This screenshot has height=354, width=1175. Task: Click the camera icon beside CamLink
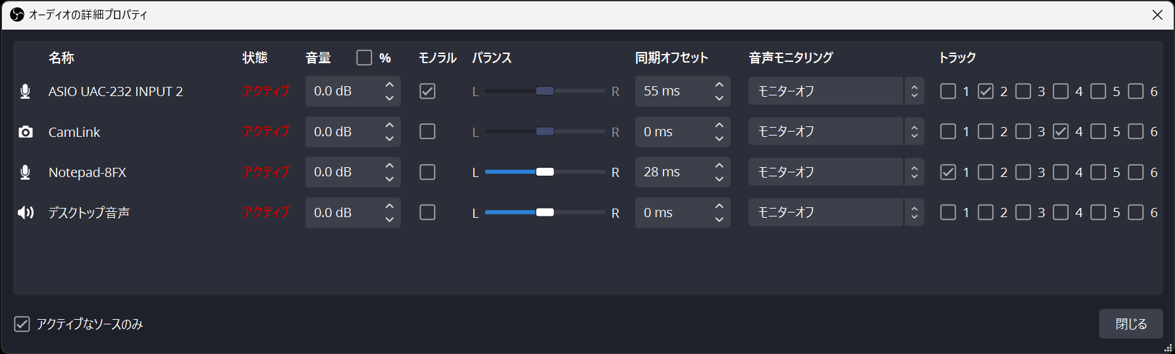(25, 132)
